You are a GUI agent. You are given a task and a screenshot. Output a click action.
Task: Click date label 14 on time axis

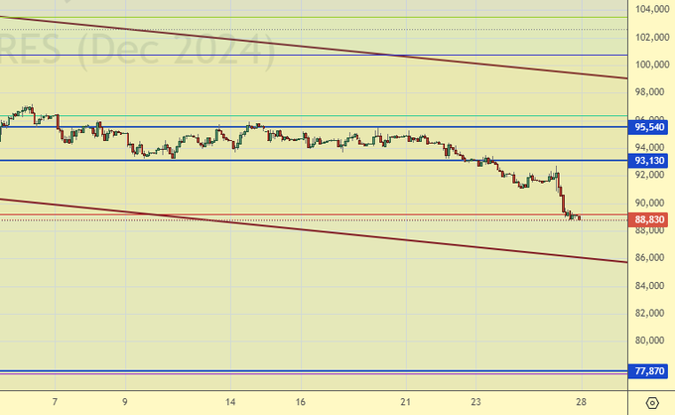[x=230, y=402]
